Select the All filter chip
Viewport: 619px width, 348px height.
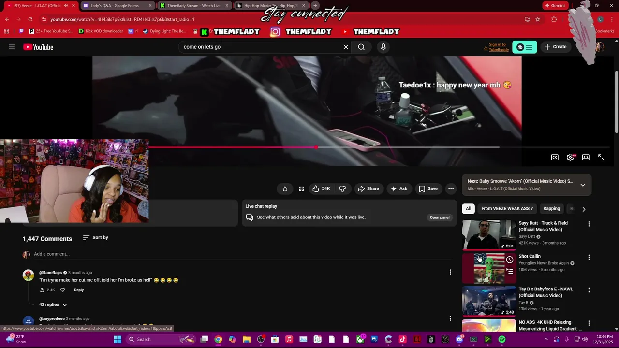pos(468,209)
